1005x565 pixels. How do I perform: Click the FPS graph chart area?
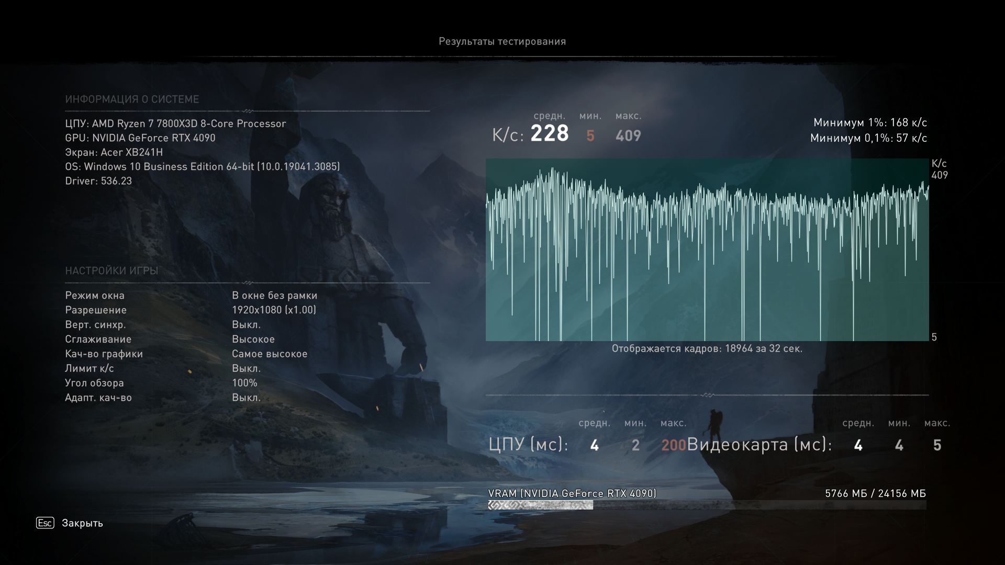pos(707,250)
